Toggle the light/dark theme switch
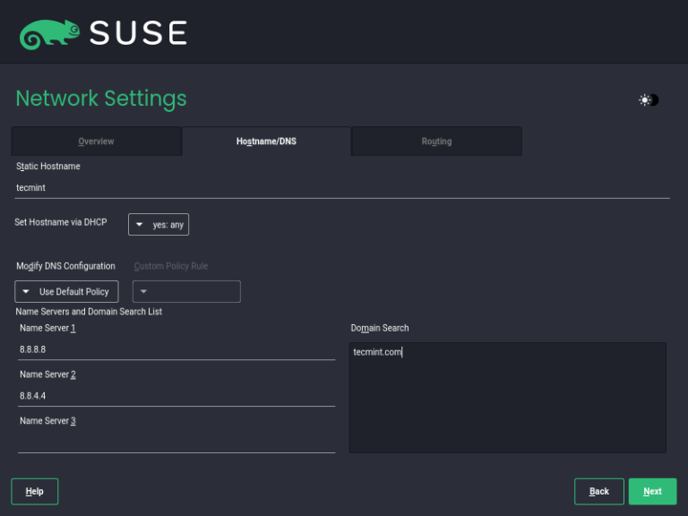The image size is (688, 516). (x=649, y=100)
